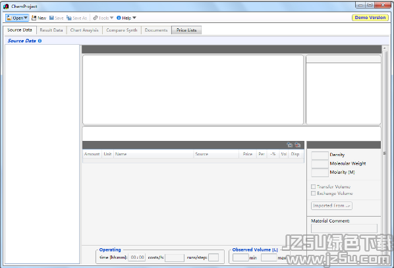Open the Chart Analysis tab
Viewport: 394px width, 268px height.
point(84,30)
